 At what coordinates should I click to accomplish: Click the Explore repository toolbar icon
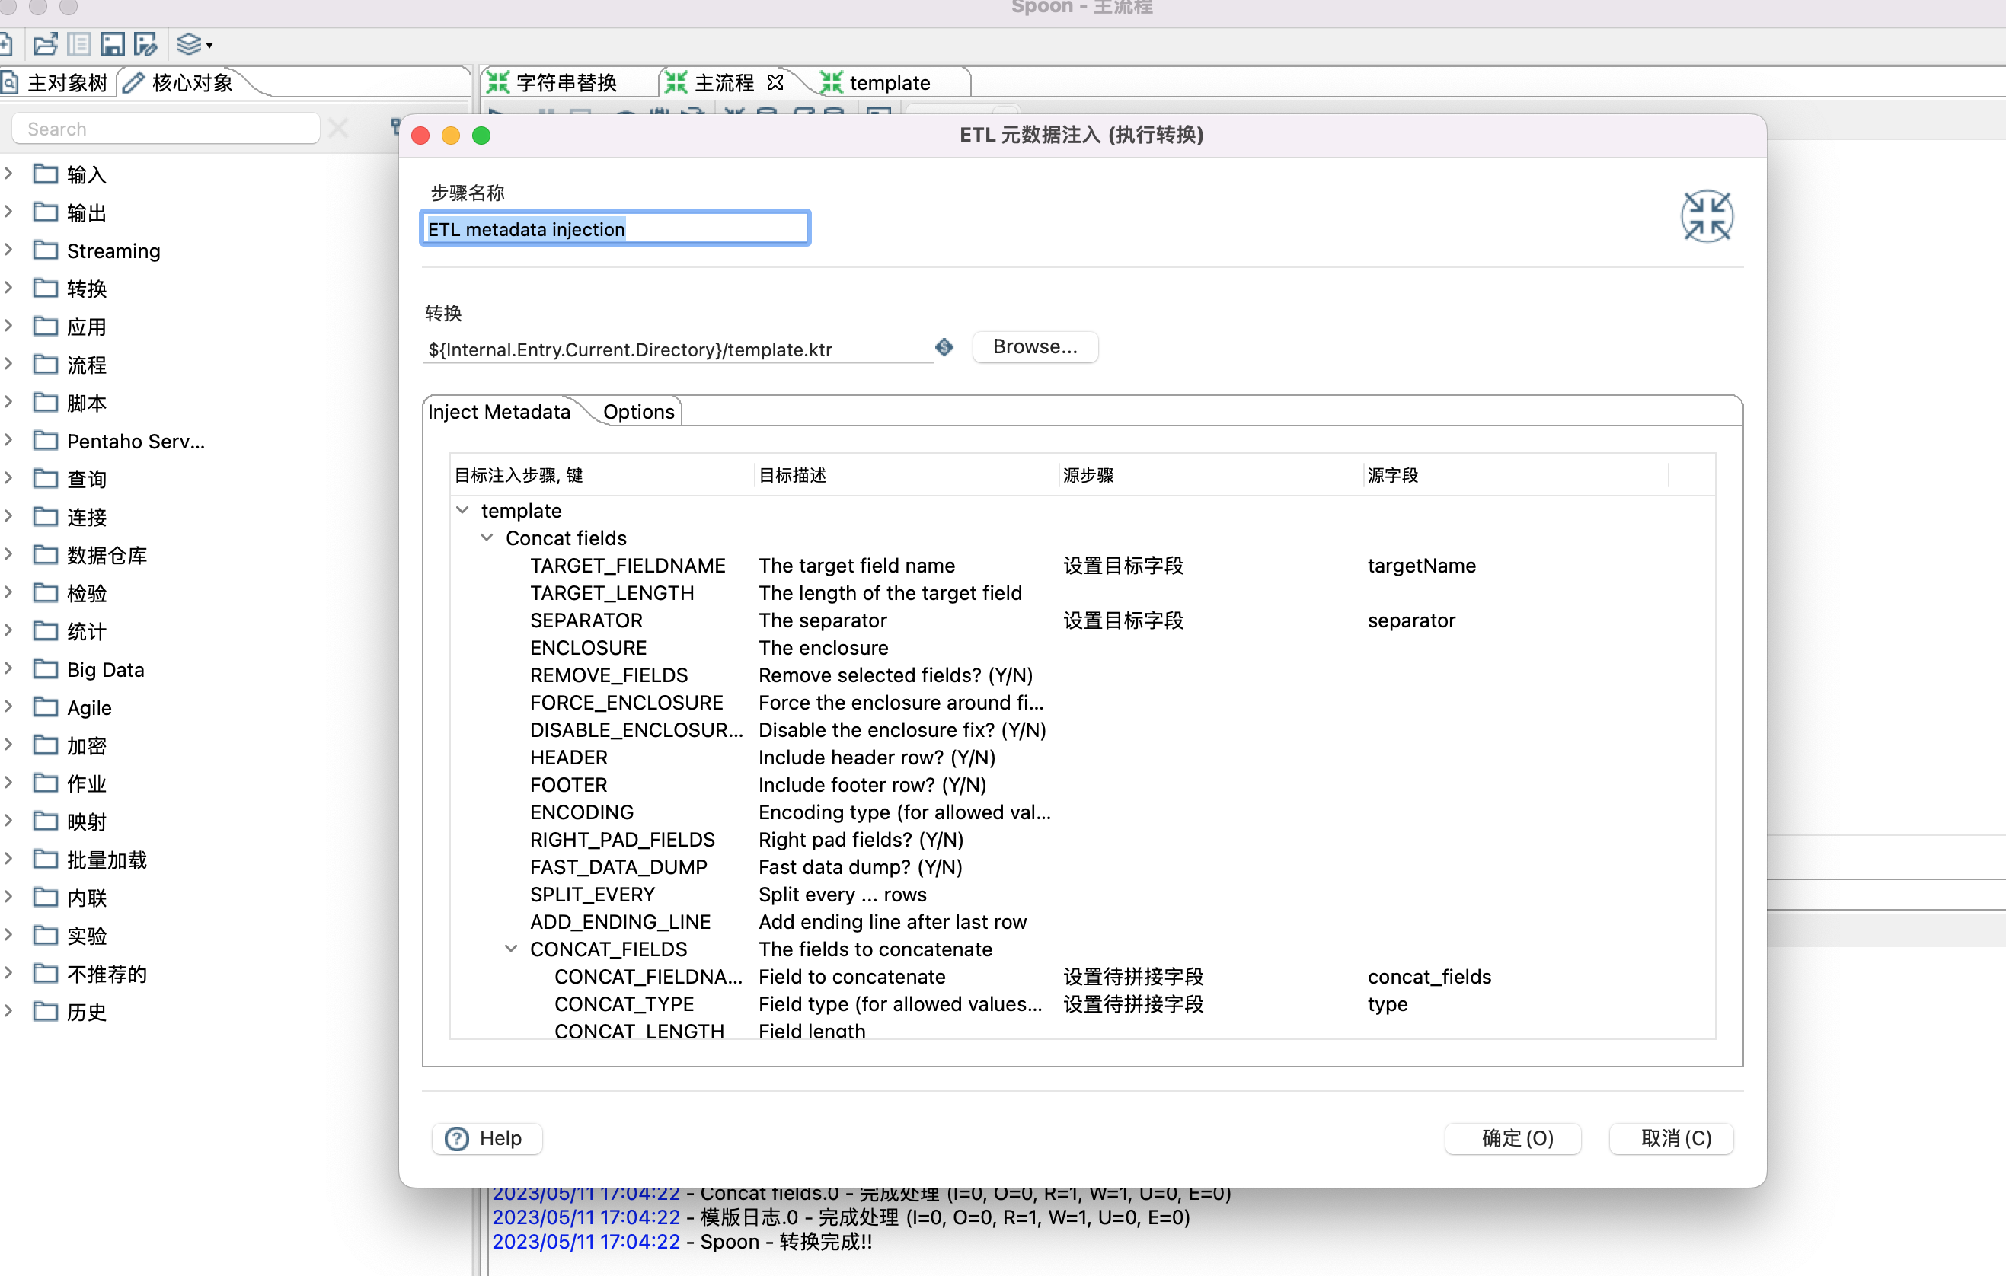coord(79,44)
